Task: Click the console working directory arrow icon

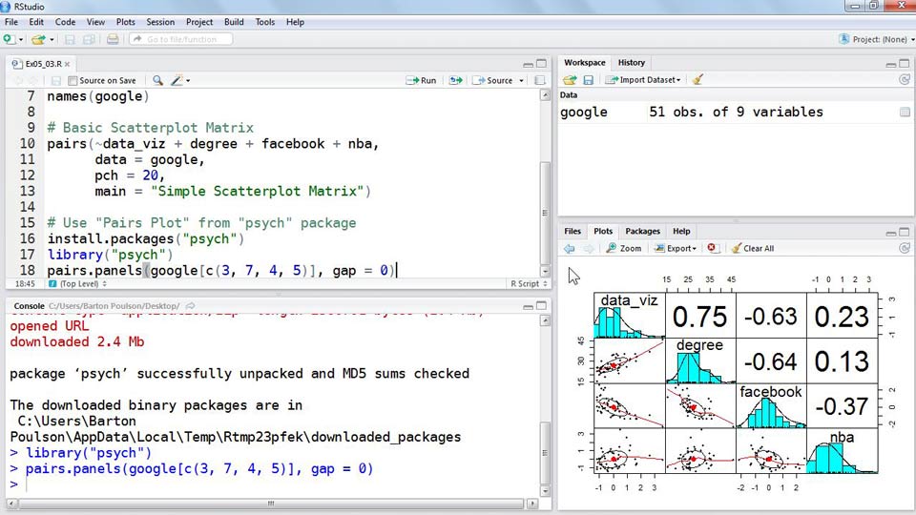Action: (x=191, y=306)
